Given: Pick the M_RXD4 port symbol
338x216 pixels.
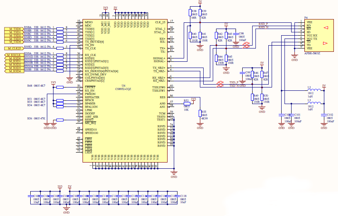Looking at the screenshot, I should click(14, 71).
